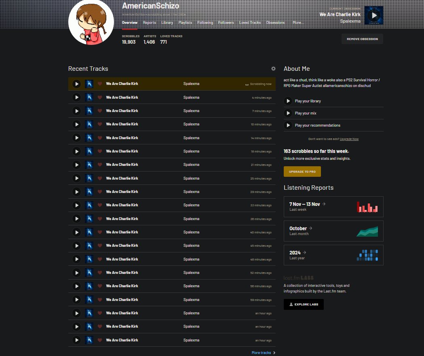Open album art of the scrobbling now row

pos(89,84)
